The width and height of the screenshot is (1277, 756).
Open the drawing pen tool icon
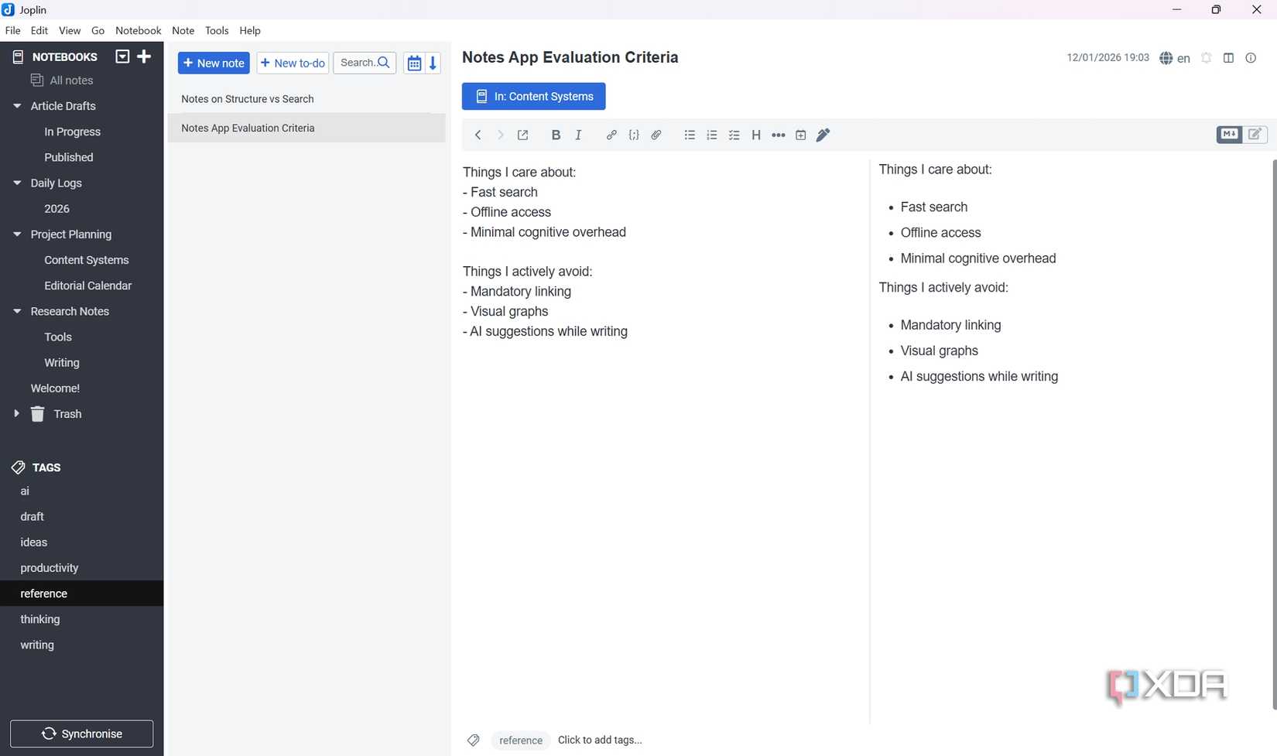(x=823, y=135)
